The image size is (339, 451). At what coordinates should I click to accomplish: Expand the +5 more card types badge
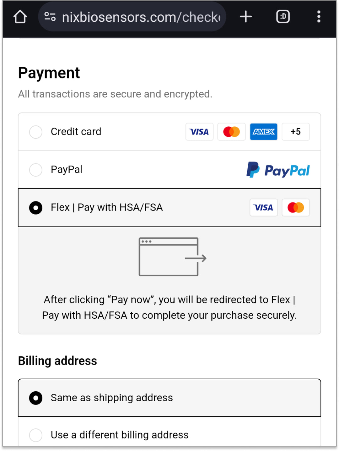295,132
